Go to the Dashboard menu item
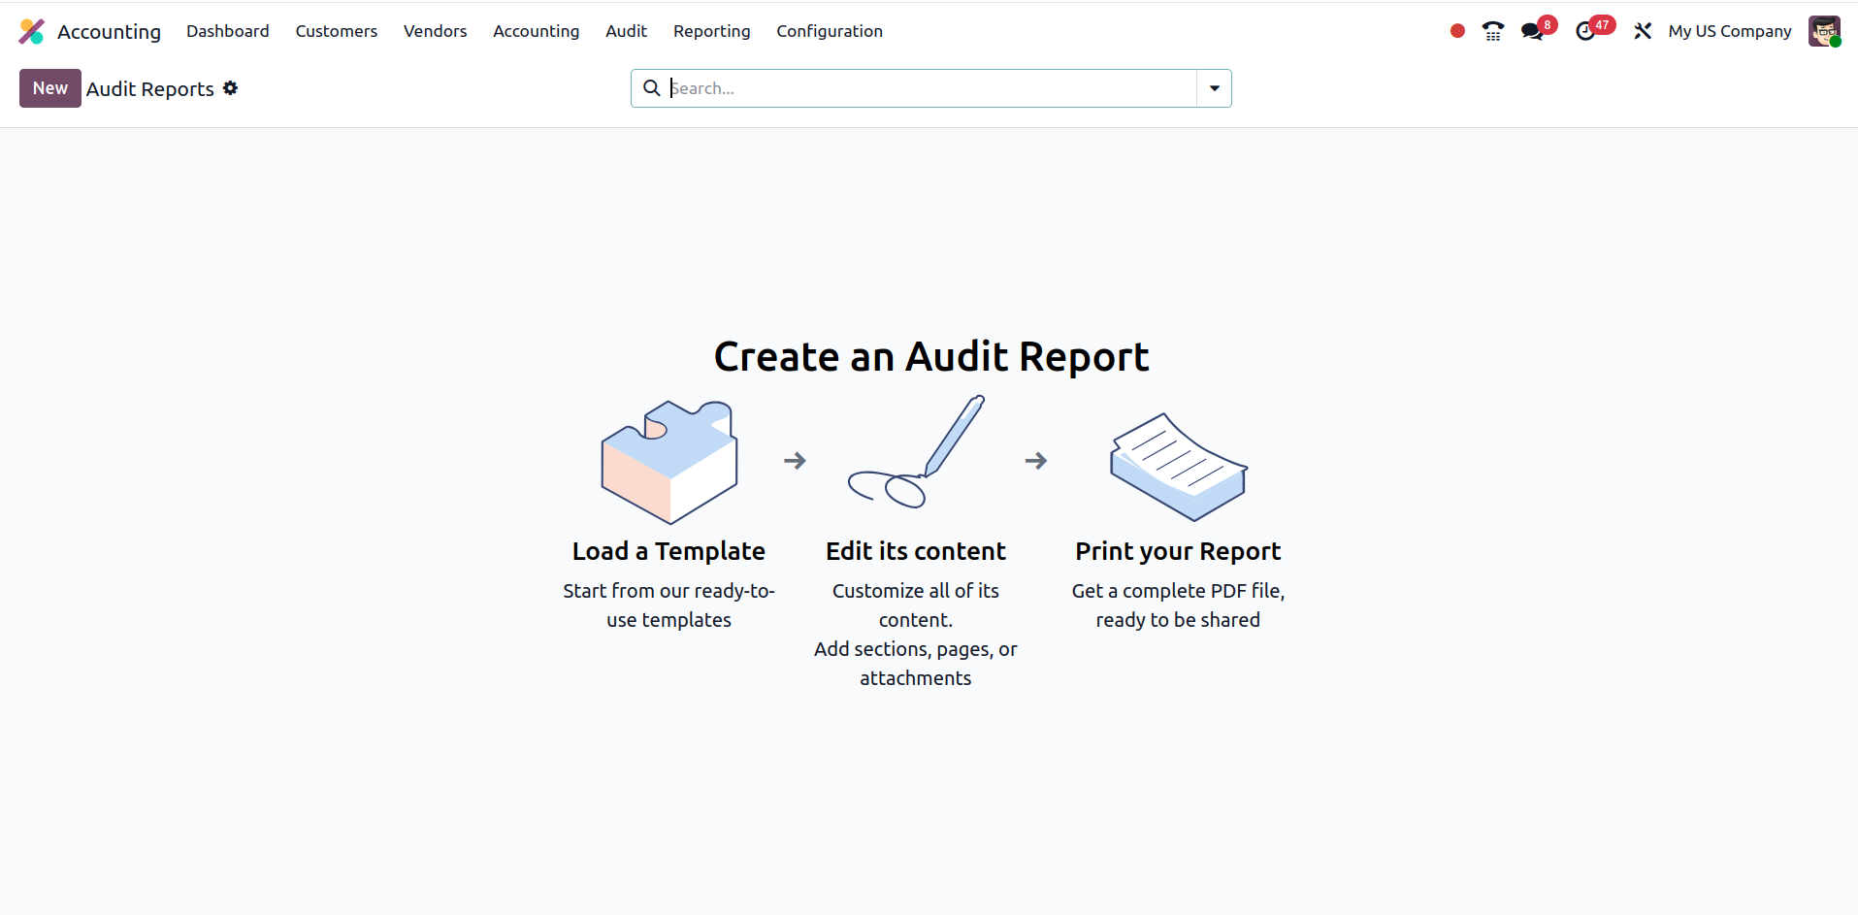This screenshot has width=1858, height=915. [x=227, y=31]
